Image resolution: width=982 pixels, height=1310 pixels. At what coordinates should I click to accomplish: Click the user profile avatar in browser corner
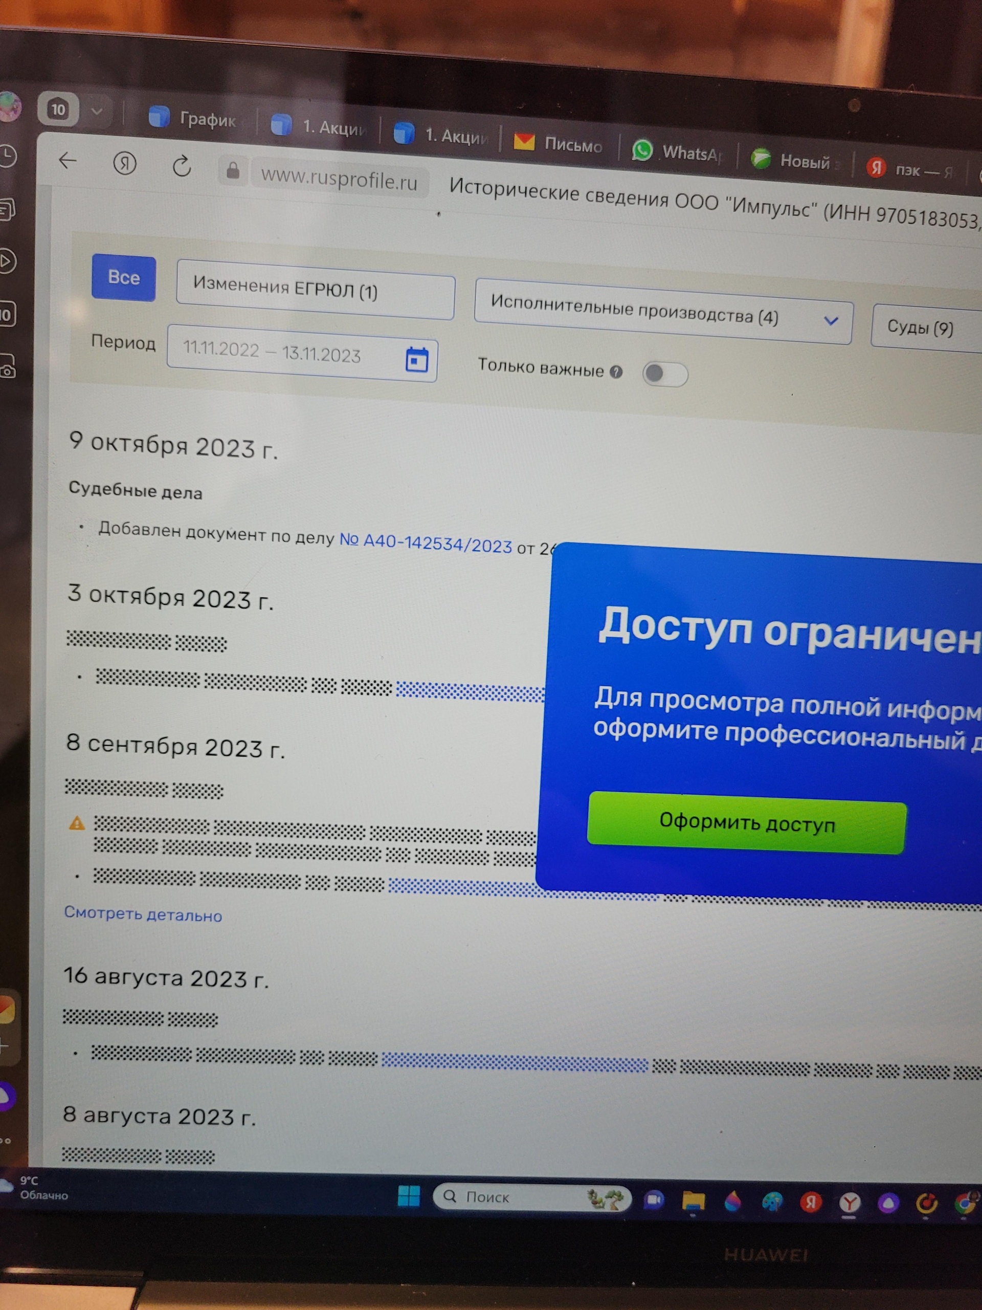10,106
